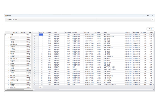Click the 엑셀 export button
The width and height of the screenshot is (161, 109).
pyautogui.click(x=150, y=29)
